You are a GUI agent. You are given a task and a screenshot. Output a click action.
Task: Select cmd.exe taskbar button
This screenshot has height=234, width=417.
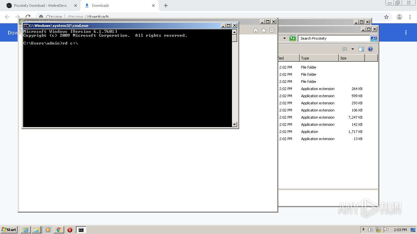pos(81,230)
